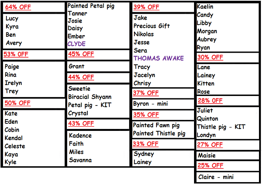
Task: Select the Claire - mini entry
Action: pos(216,177)
